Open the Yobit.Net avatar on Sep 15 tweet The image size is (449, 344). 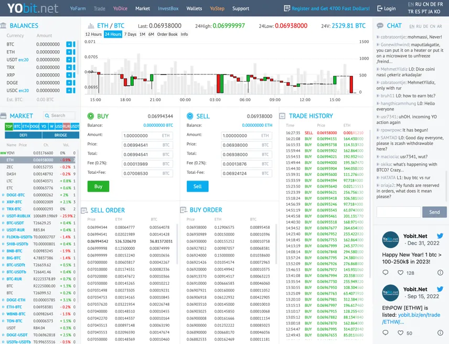[x=391, y=293]
